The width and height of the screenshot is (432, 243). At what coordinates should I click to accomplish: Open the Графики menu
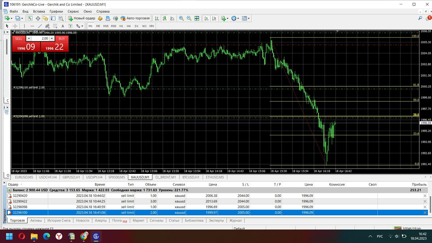point(56,12)
